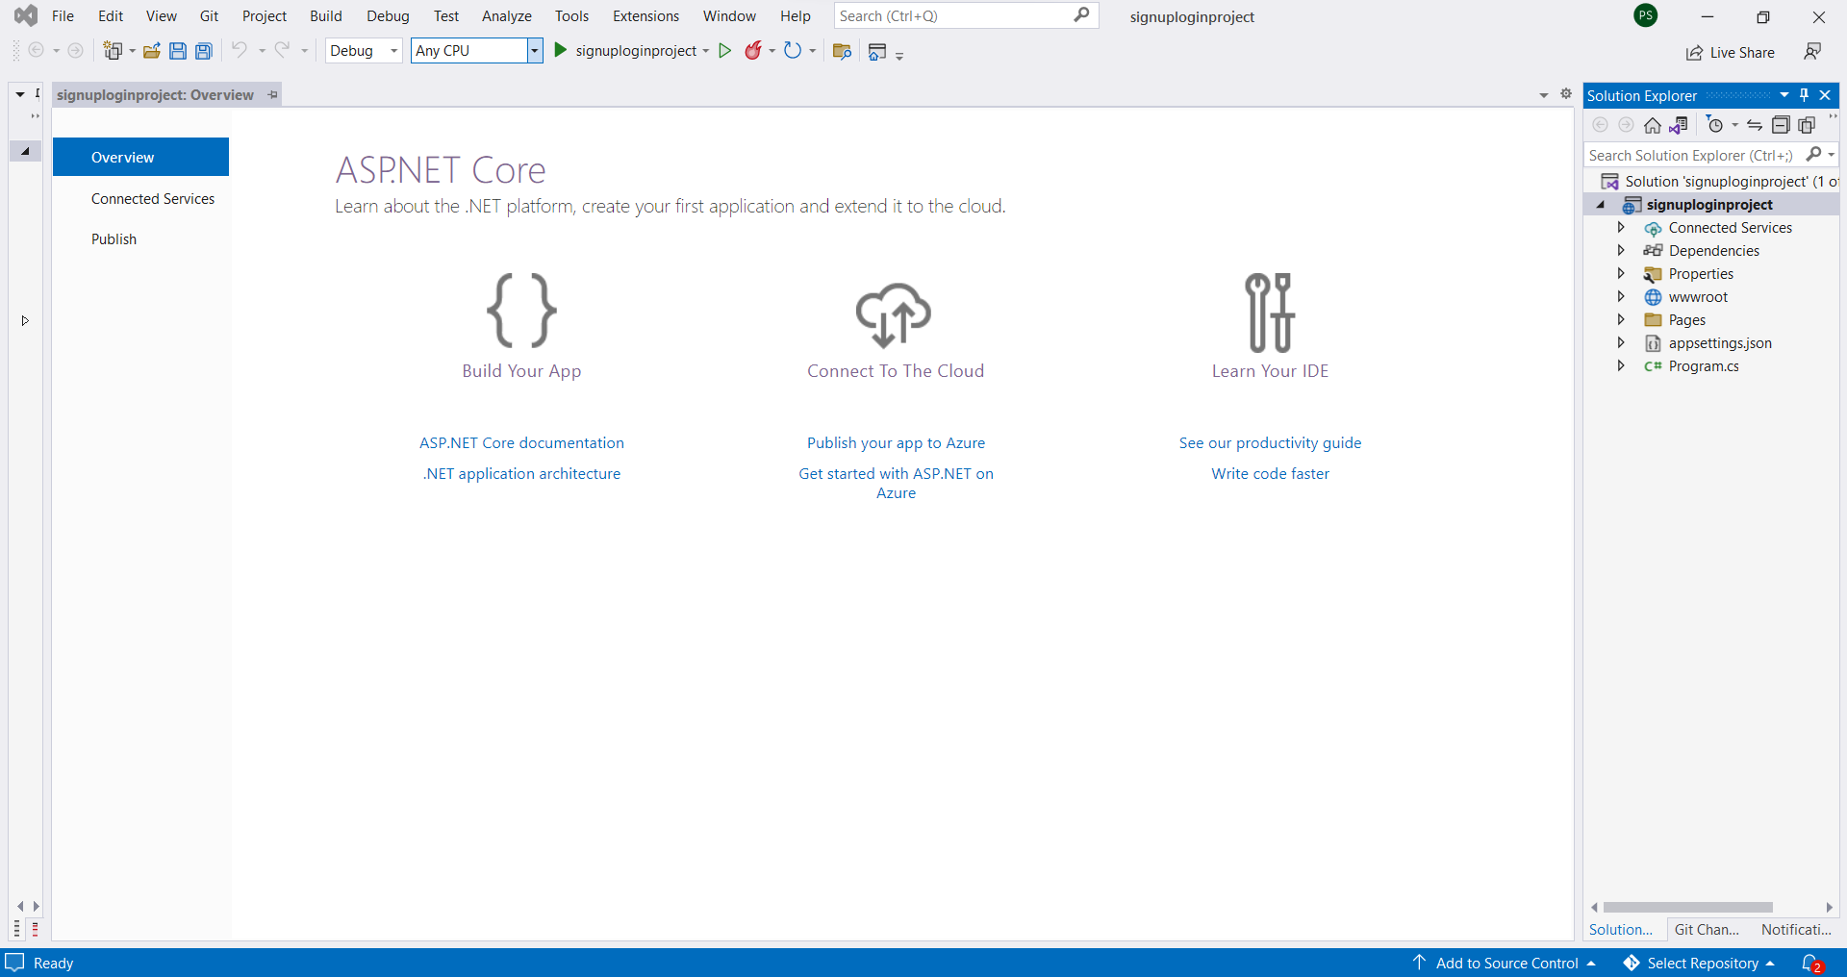Open the ASP.NET Core documentation link
This screenshot has width=1847, height=977.
click(521, 443)
